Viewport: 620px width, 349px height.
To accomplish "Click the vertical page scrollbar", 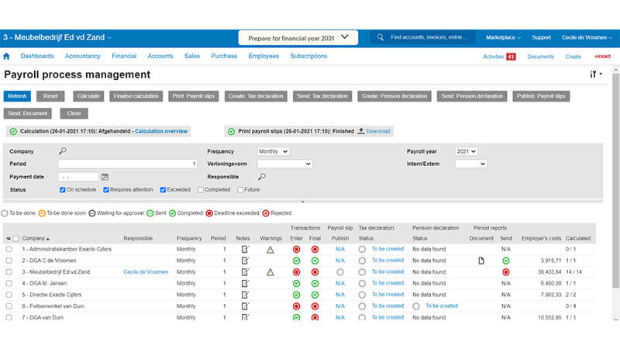I will pos(615,180).
